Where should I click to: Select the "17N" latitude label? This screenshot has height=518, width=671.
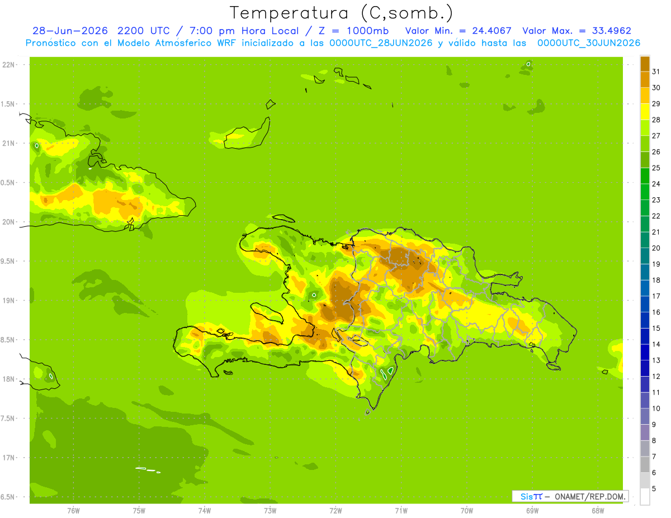(x=8, y=458)
